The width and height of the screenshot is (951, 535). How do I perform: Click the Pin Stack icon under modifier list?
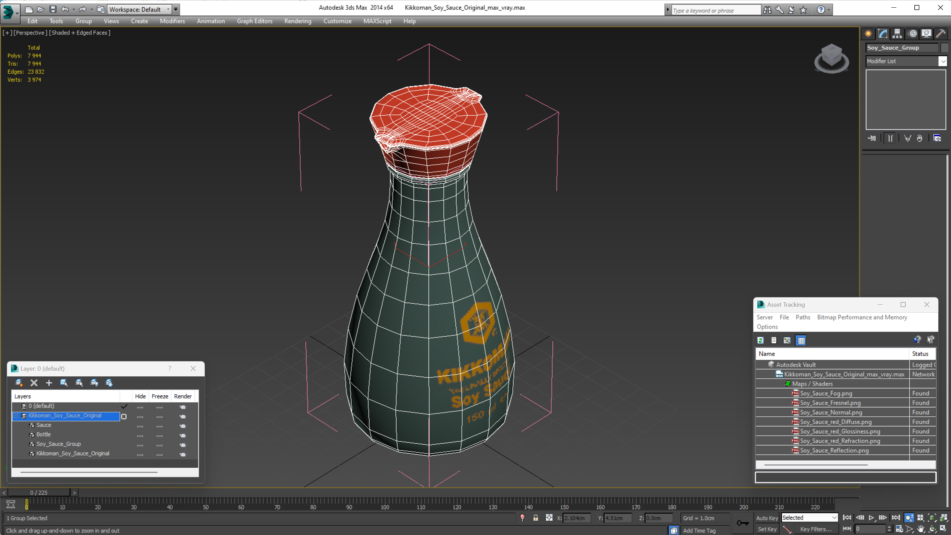[872, 138]
